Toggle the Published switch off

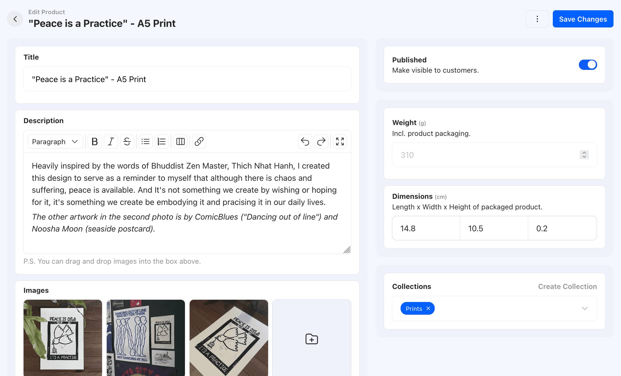(588, 65)
